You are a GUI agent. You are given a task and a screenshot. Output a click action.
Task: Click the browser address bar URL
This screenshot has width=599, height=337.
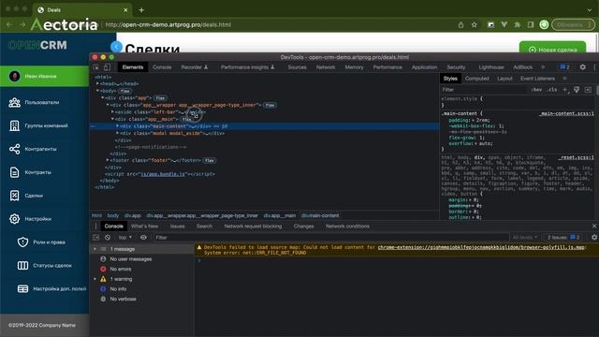168,25
